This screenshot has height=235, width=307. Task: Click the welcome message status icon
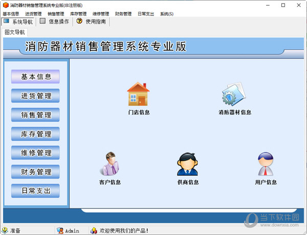click(94, 230)
